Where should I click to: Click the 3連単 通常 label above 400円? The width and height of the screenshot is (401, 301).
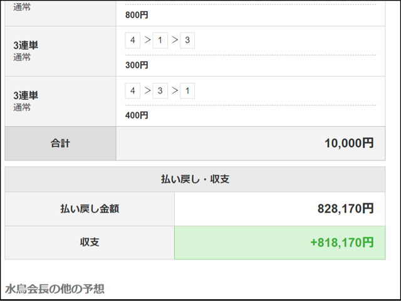(26, 101)
